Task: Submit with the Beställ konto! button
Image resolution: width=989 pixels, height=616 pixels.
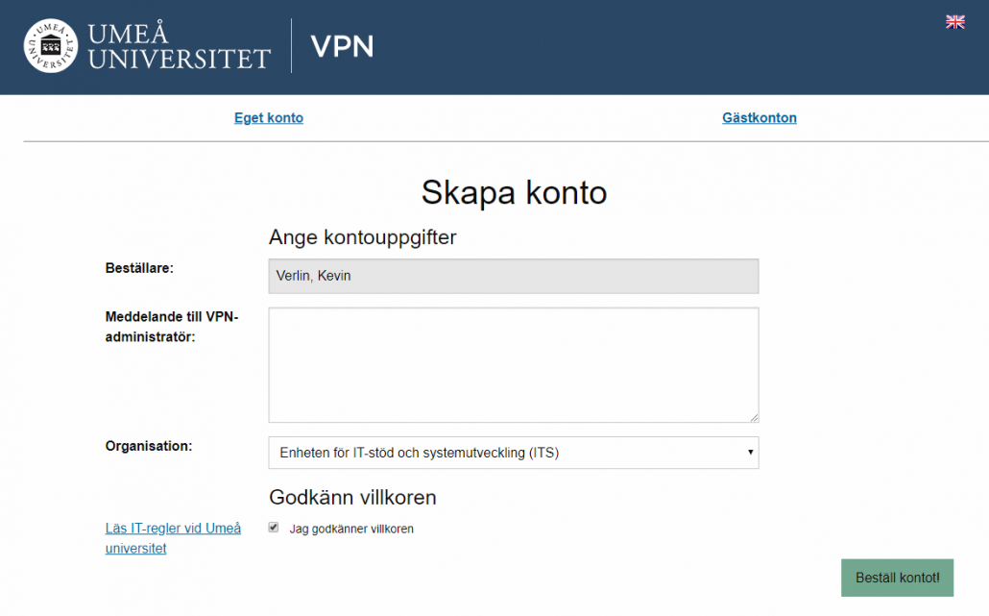Action: [x=897, y=578]
